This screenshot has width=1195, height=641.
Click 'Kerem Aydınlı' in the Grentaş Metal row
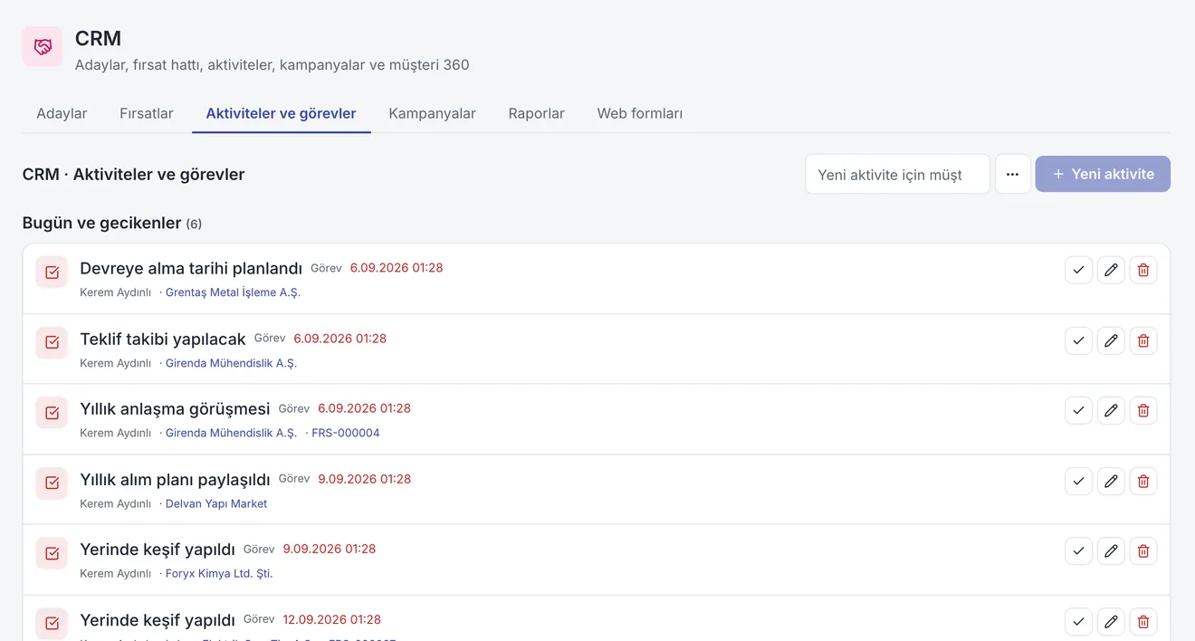click(x=115, y=292)
